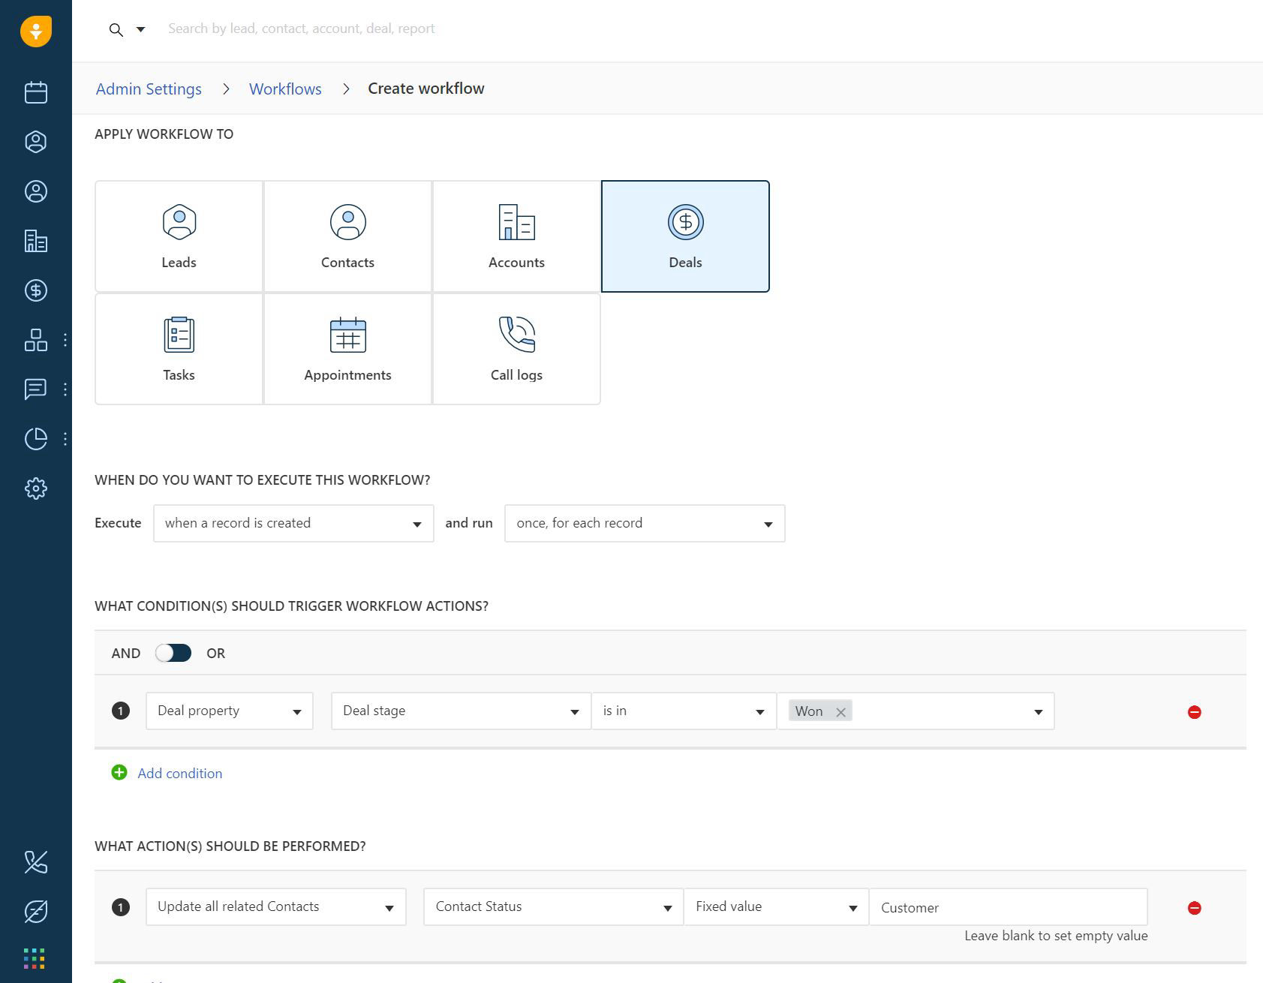This screenshot has height=983, width=1263.
Task: Open the Freshworks apps switcher grid
Action: pyautogui.click(x=35, y=958)
